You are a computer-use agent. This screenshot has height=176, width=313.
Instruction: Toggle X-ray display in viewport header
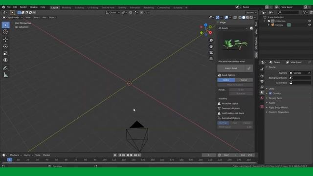(x=235, y=18)
